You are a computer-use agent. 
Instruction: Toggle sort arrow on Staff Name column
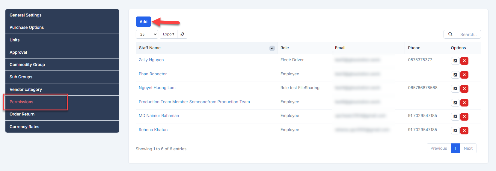point(272,48)
